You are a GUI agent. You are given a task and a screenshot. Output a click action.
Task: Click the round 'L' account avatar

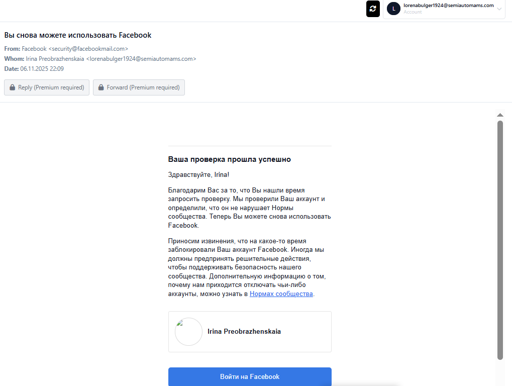(x=393, y=9)
